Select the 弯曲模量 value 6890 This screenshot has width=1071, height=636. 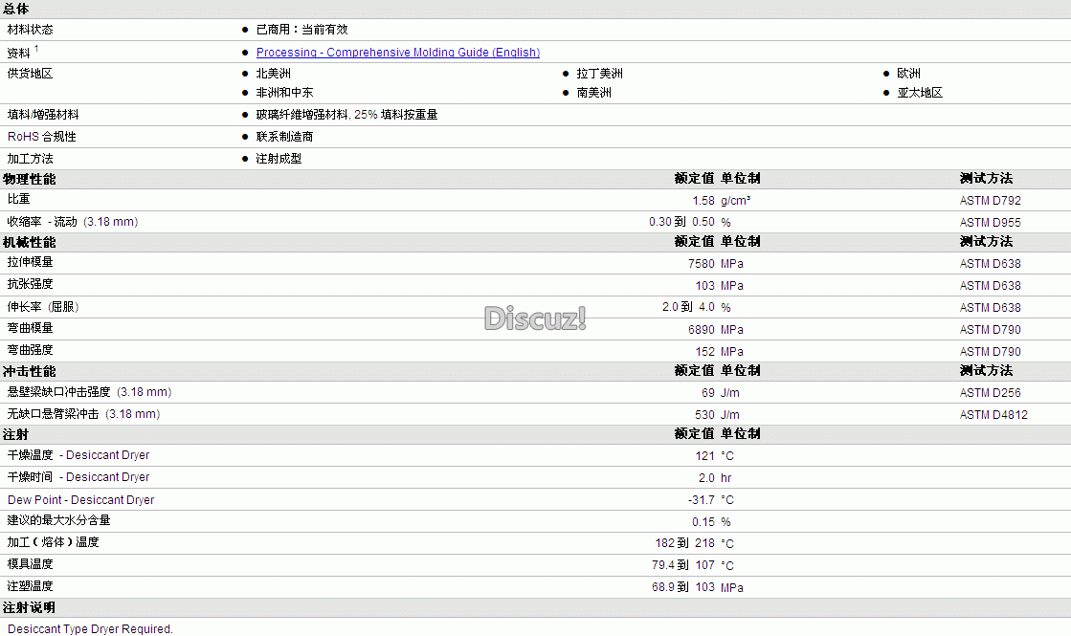[701, 330]
